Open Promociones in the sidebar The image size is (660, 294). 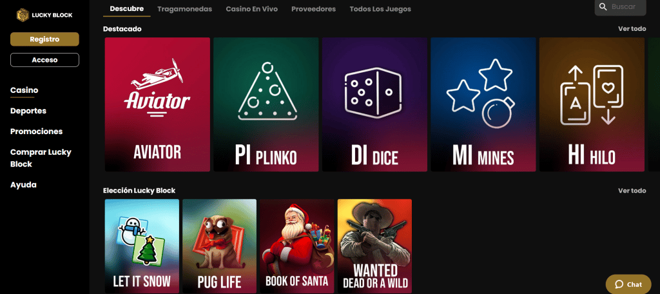click(x=36, y=132)
